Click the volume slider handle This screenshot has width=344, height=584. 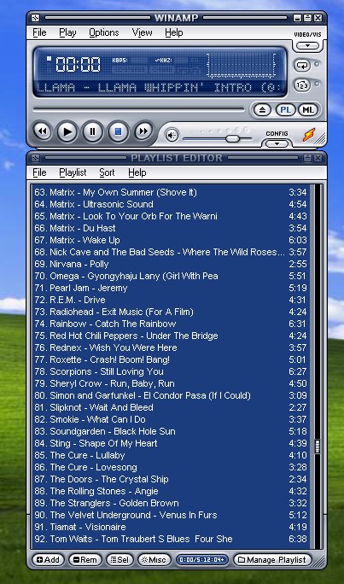click(x=233, y=138)
